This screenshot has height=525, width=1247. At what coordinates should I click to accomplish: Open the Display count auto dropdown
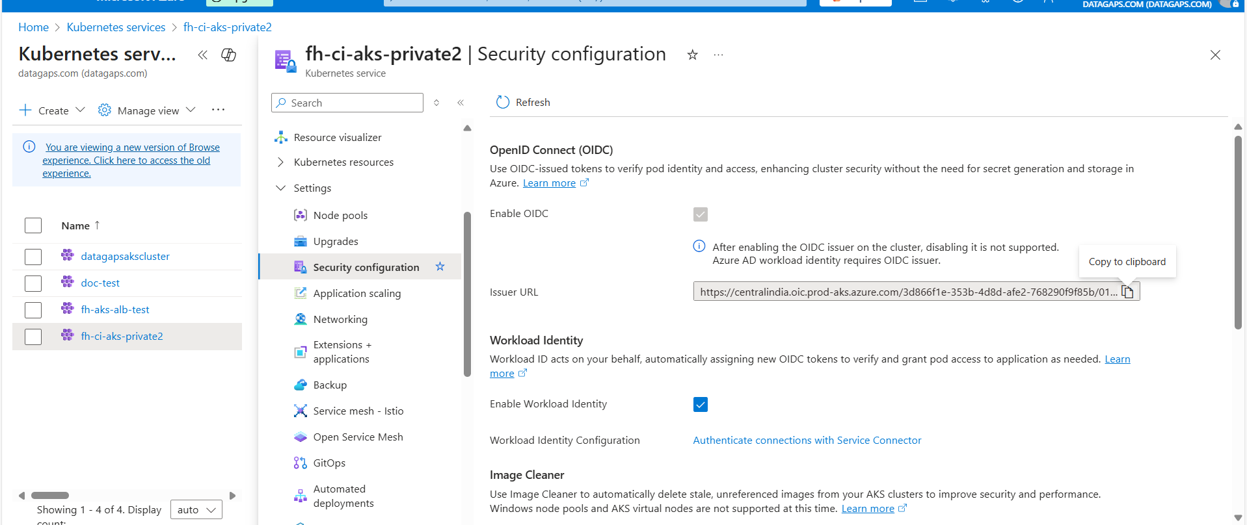click(196, 509)
